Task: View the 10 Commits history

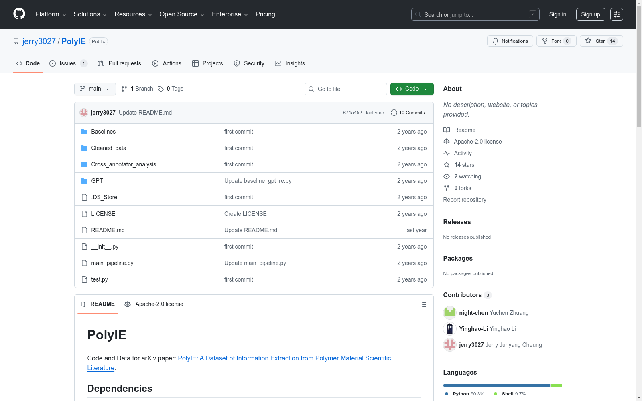Action: pyautogui.click(x=408, y=113)
